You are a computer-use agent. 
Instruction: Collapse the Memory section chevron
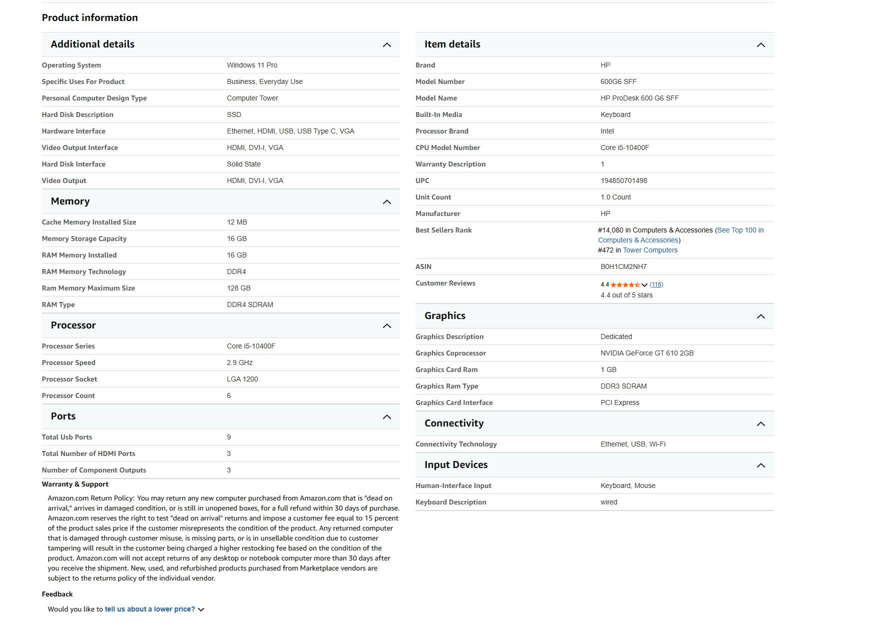click(x=386, y=202)
